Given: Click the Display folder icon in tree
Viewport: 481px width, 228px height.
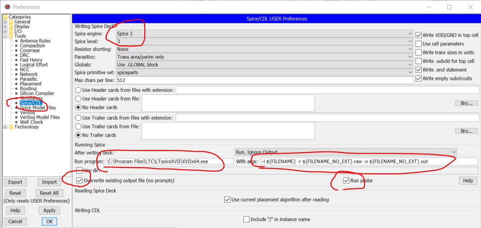Looking at the screenshot, I should pyautogui.click(x=11, y=26).
